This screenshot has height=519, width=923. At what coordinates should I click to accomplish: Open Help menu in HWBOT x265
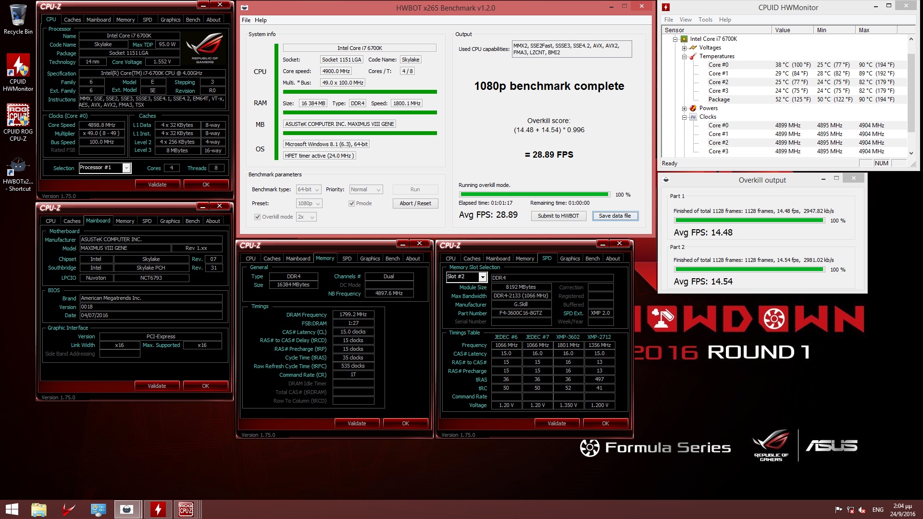pyautogui.click(x=261, y=20)
